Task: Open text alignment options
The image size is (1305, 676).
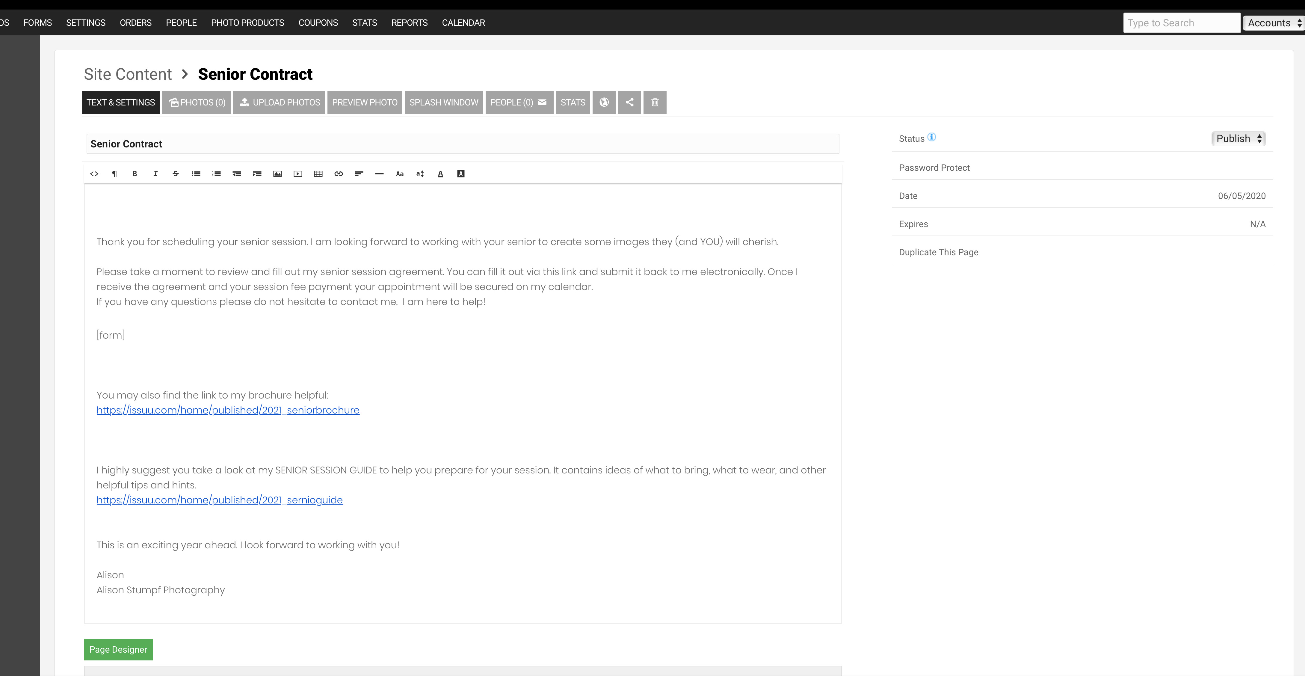Action: coord(359,174)
